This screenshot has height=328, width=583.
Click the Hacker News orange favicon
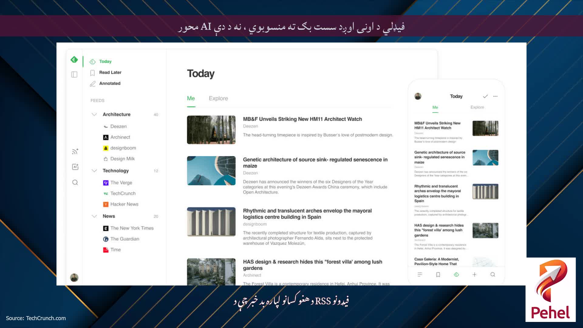(x=106, y=204)
